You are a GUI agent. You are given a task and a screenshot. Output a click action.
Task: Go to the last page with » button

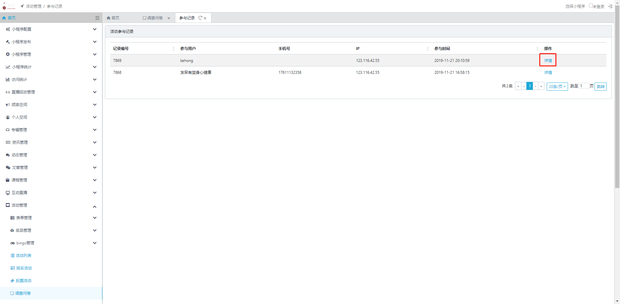[541, 86]
